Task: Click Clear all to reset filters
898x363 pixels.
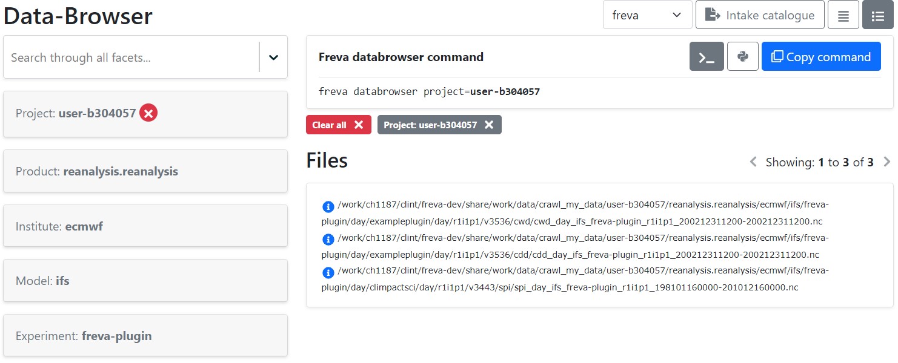Action: (x=338, y=125)
